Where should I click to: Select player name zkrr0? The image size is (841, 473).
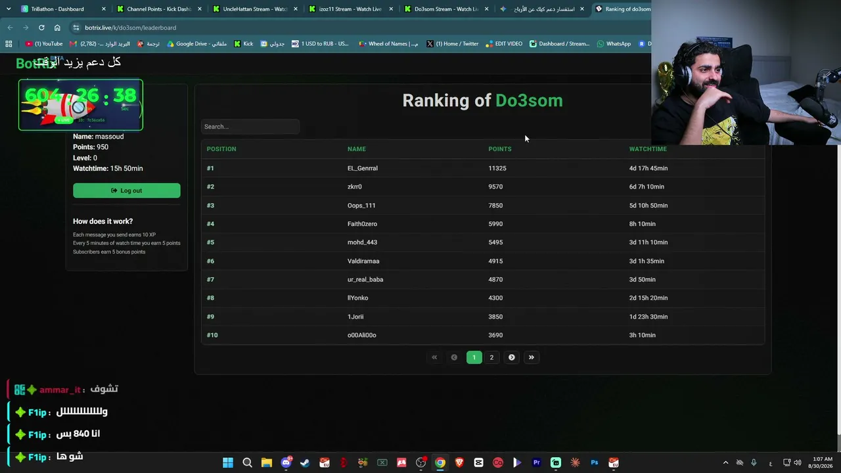point(355,187)
